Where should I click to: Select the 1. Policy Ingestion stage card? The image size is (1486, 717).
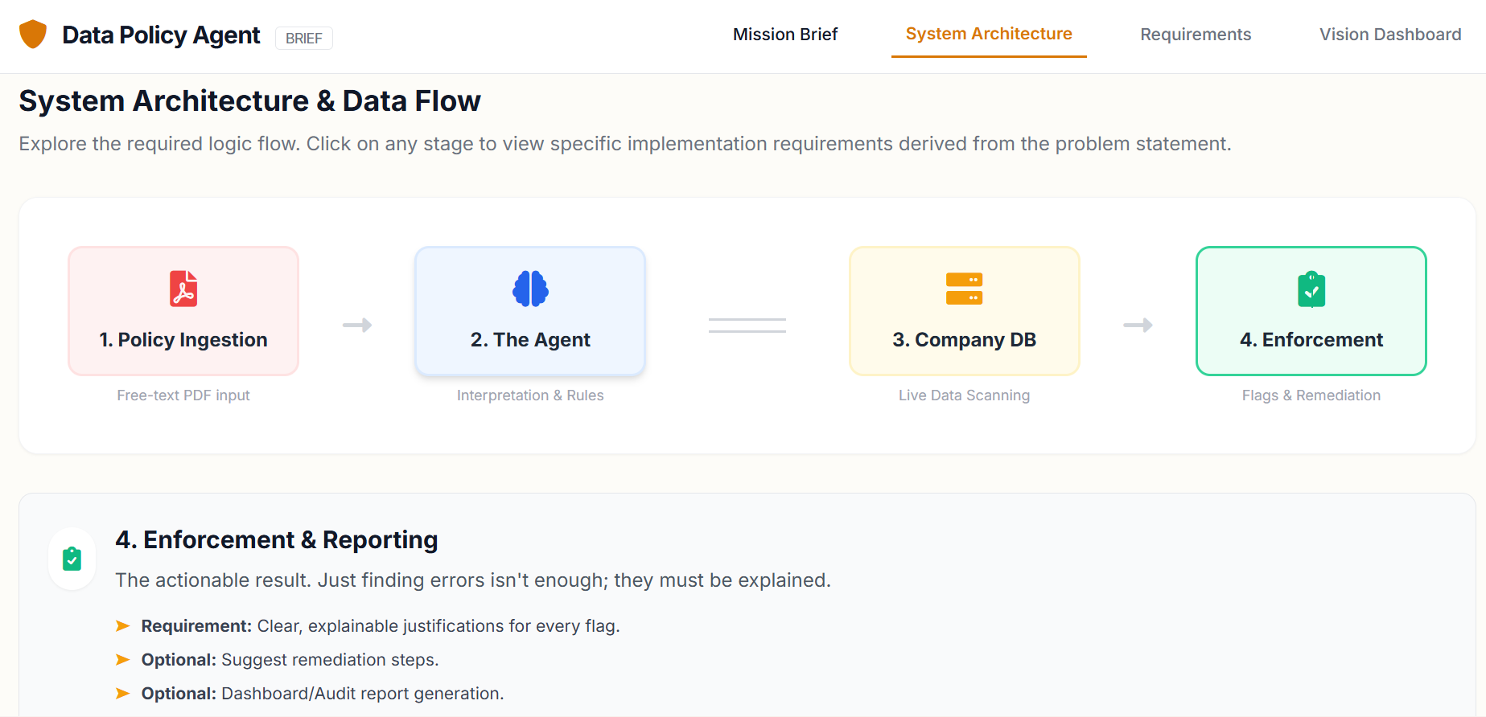pos(183,311)
